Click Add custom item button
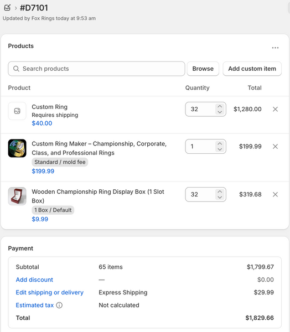 tap(252, 69)
